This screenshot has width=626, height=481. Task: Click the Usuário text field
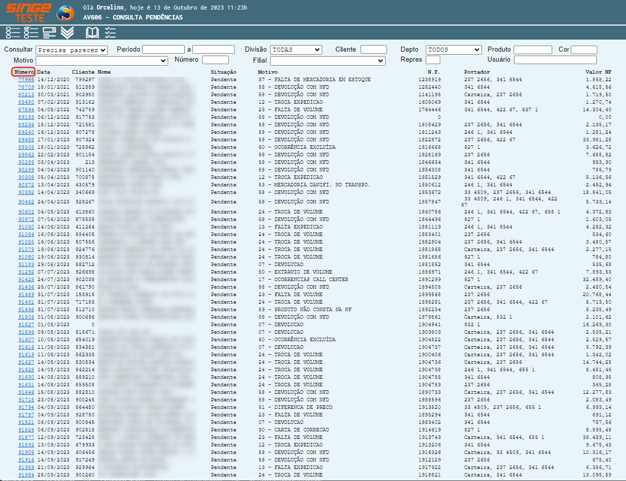click(555, 60)
